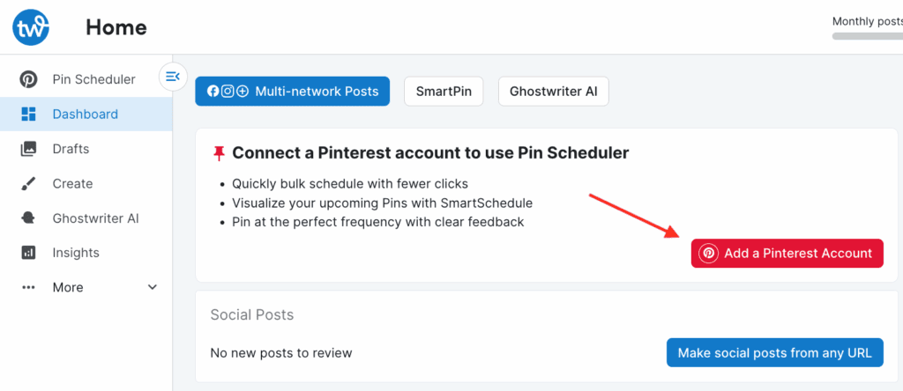Click the Create paintbrush icon
903x391 pixels.
click(x=29, y=183)
